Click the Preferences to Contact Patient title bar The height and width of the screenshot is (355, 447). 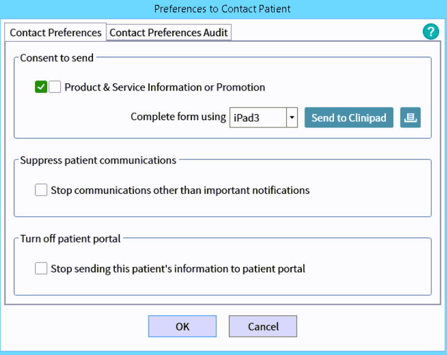[x=222, y=8]
